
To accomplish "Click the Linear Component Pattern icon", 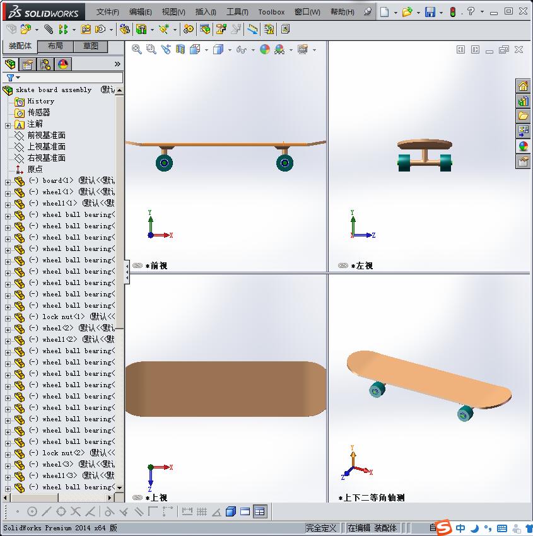I will [63, 30].
